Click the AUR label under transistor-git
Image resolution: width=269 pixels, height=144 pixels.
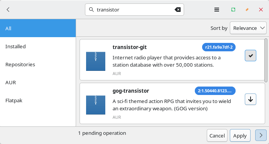pos(117,74)
